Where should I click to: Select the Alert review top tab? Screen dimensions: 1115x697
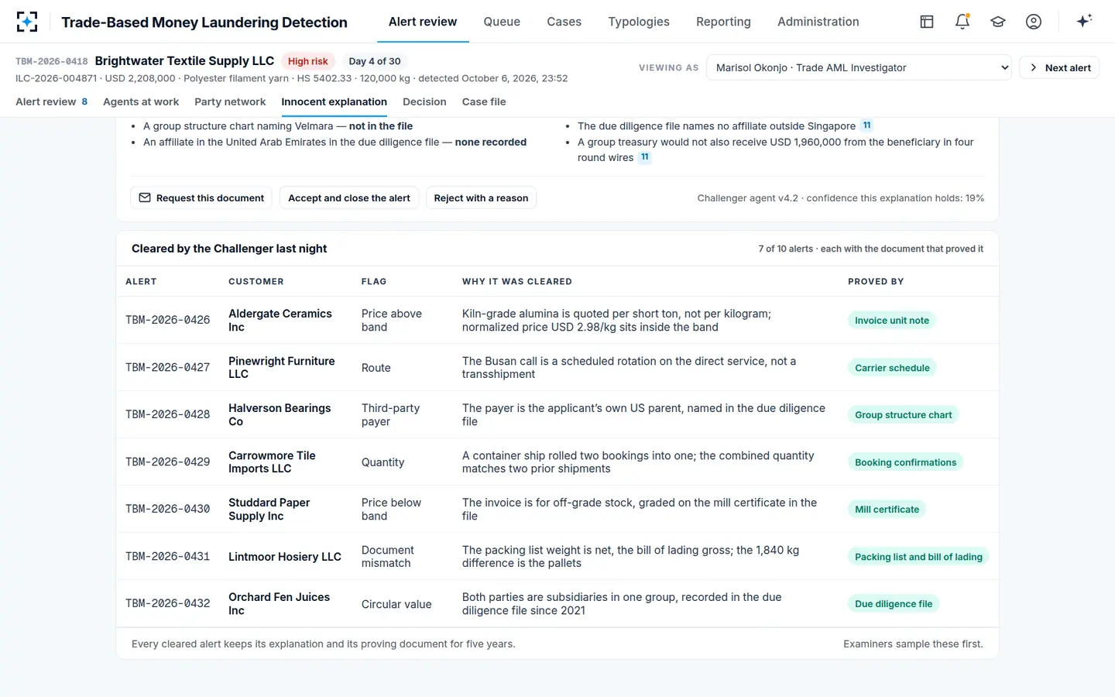click(x=423, y=22)
